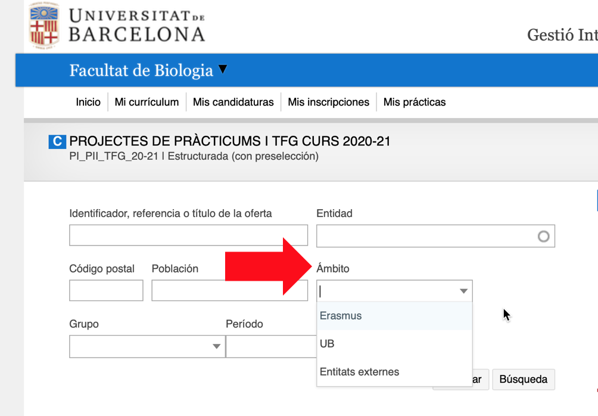Switch to Mis inscripciones

point(328,102)
